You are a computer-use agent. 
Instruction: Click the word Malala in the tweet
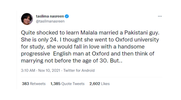pos(89,33)
